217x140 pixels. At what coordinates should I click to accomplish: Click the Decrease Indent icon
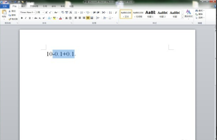[x=94, y=12]
